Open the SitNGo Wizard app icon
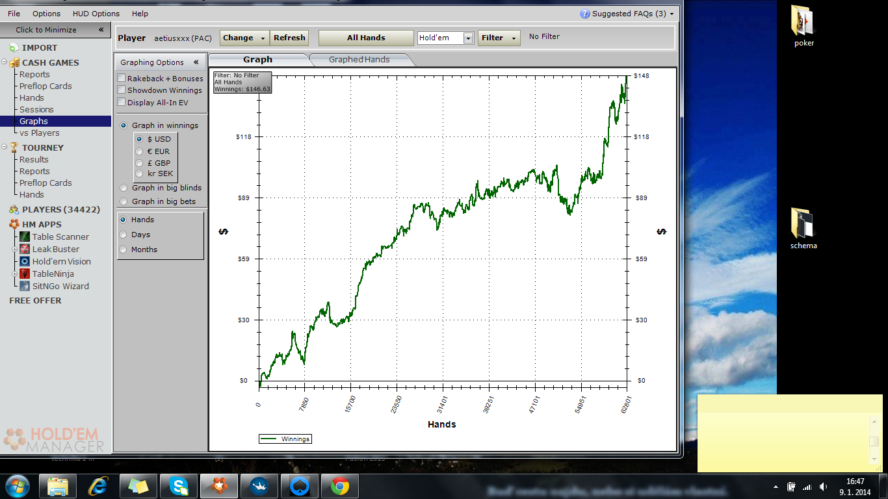888x499 pixels. click(25, 286)
